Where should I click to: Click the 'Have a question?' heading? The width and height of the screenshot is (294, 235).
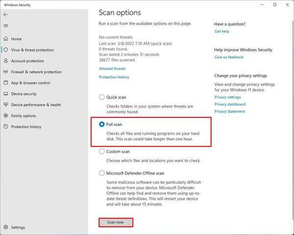[x=230, y=24]
